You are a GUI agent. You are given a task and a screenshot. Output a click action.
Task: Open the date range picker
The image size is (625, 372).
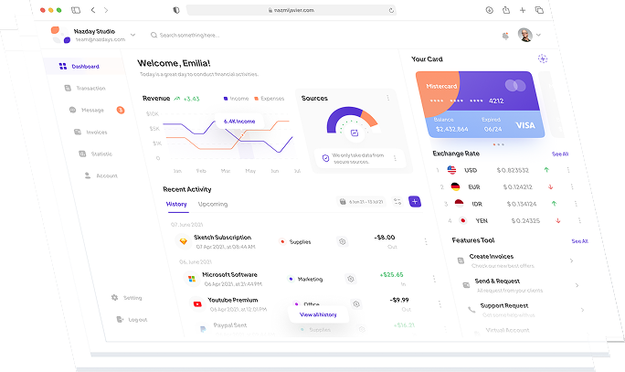coord(362,202)
